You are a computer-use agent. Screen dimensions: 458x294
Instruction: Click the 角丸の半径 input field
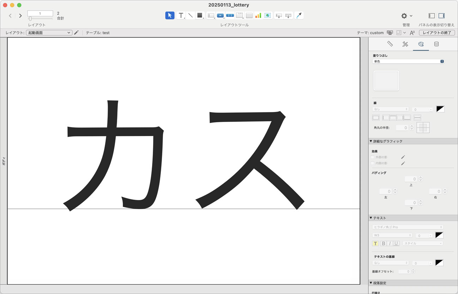pos(402,128)
